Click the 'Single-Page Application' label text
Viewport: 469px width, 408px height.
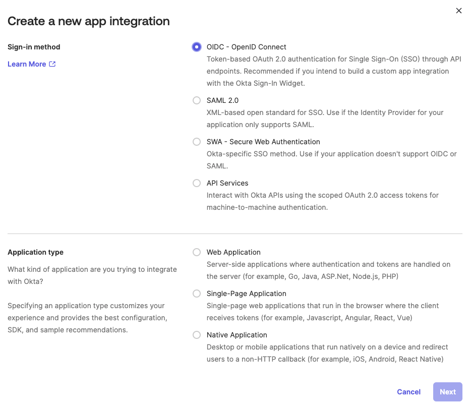(246, 294)
